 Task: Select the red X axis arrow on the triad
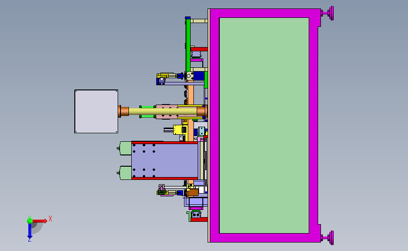(40, 221)
